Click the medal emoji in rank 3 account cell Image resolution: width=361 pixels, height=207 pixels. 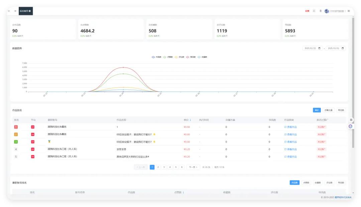(x=49, y=142)
